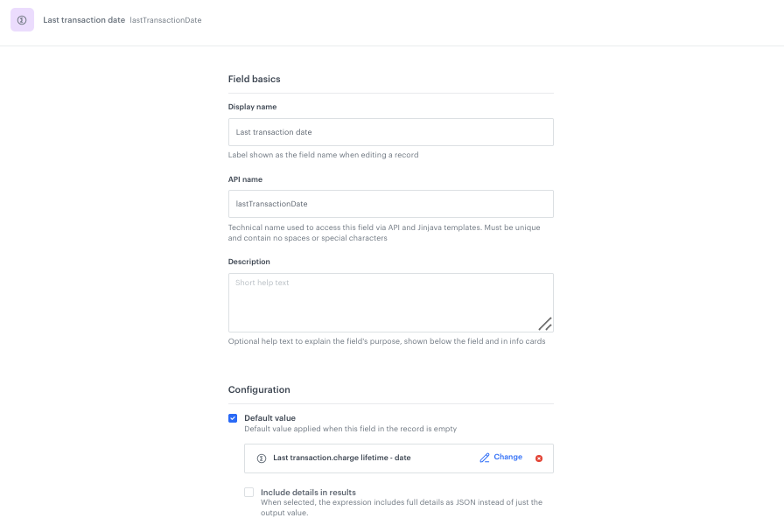Viewport: 784px width, 525px height.
Task: Click lastTransactionDate API name in the header
Action: (x=165, y=20)
